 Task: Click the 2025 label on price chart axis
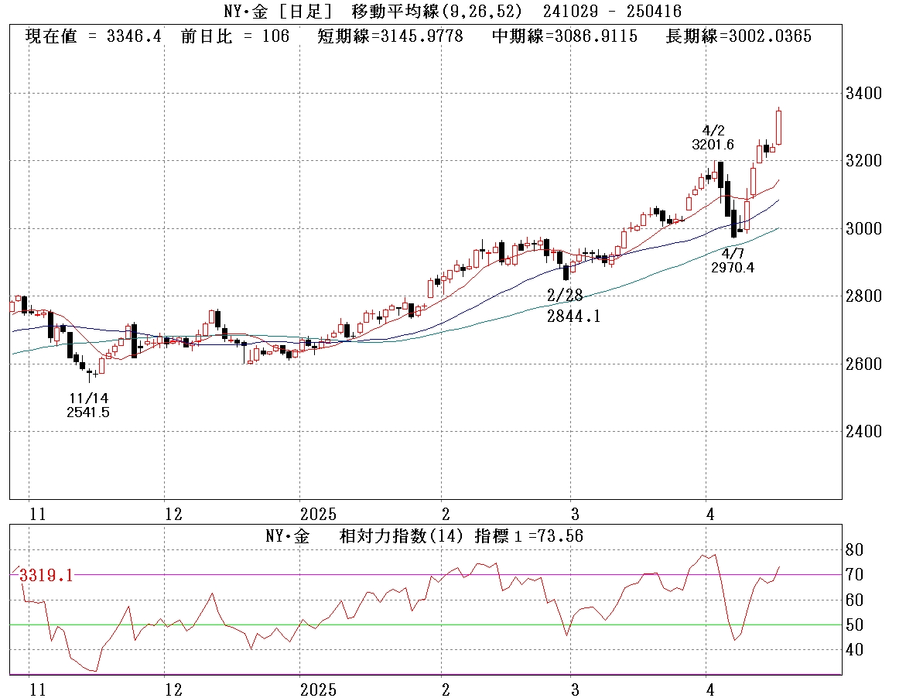[x=318, y=514]
